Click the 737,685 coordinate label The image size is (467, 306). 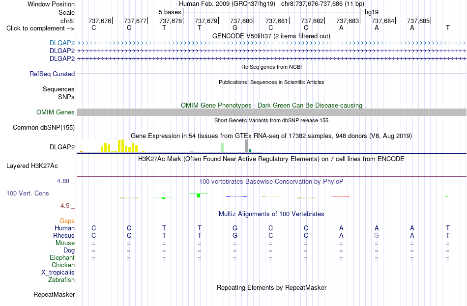tap(418, 21)
